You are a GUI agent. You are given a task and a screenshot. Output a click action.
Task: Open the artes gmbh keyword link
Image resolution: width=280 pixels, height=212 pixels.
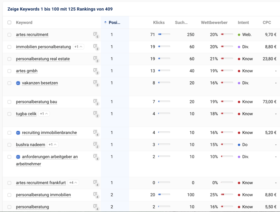(x=27, y=71)
